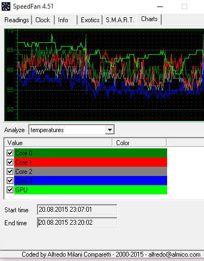Click the blue Core 3 color bar
The height and width of the screenshot is (261, 204).
tap(91, 181)
